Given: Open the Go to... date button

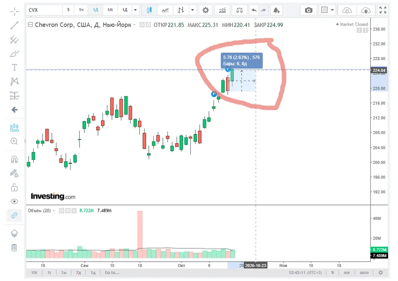Looking at the screenshot, I should [x=112, y=273].
